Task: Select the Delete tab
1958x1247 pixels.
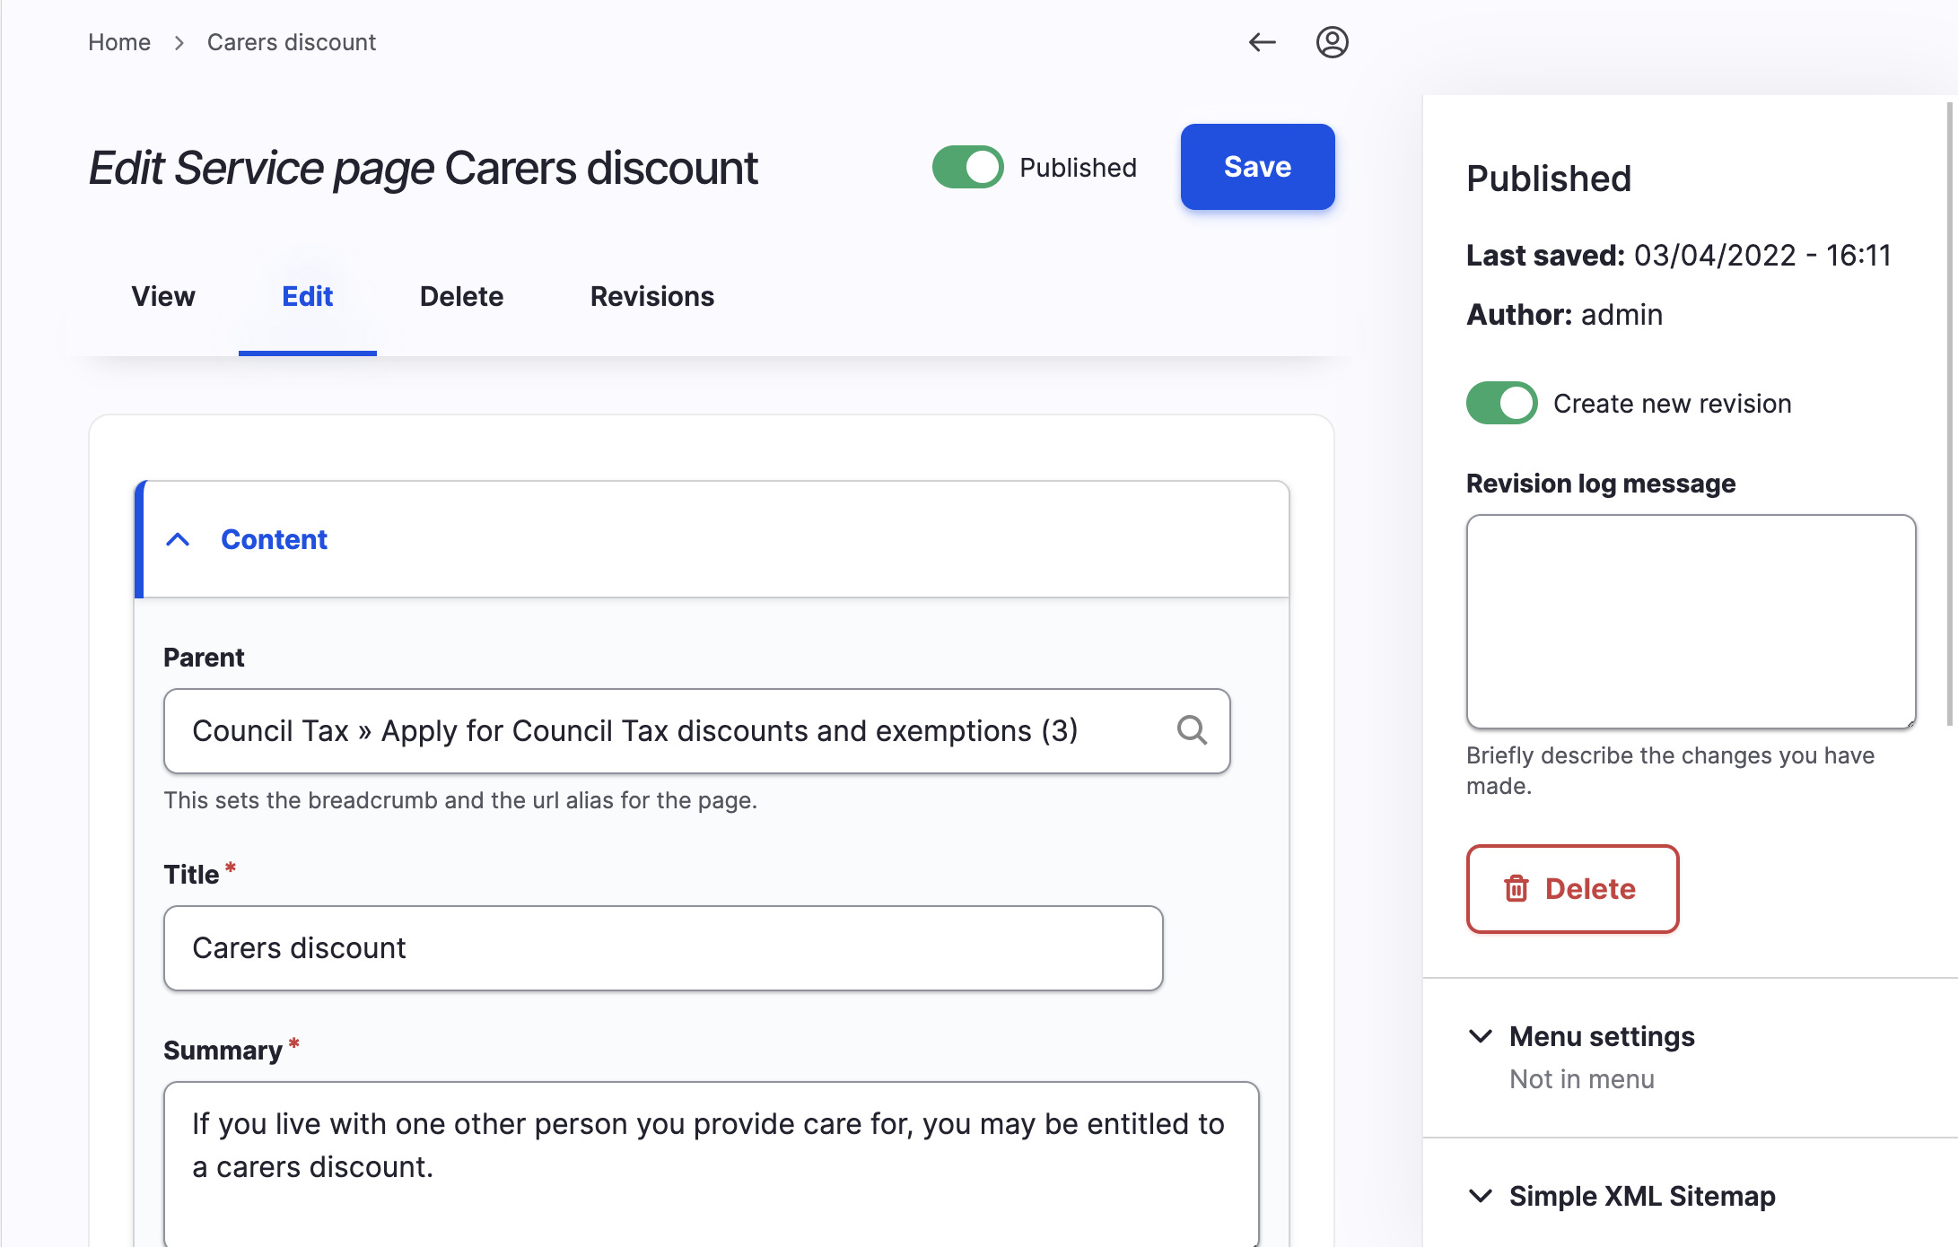Action: [461, 296]
